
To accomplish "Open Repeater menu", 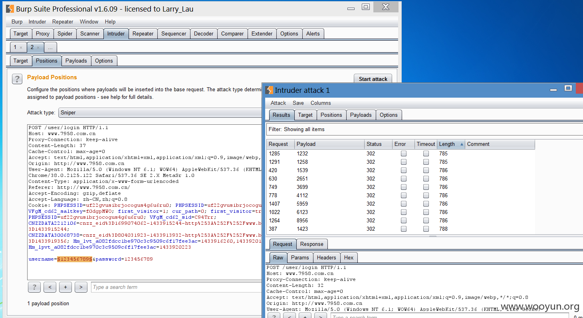I will coord(63,22).
